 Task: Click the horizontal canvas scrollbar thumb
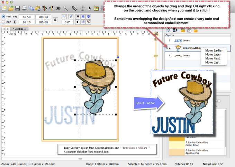coord(80,159)
